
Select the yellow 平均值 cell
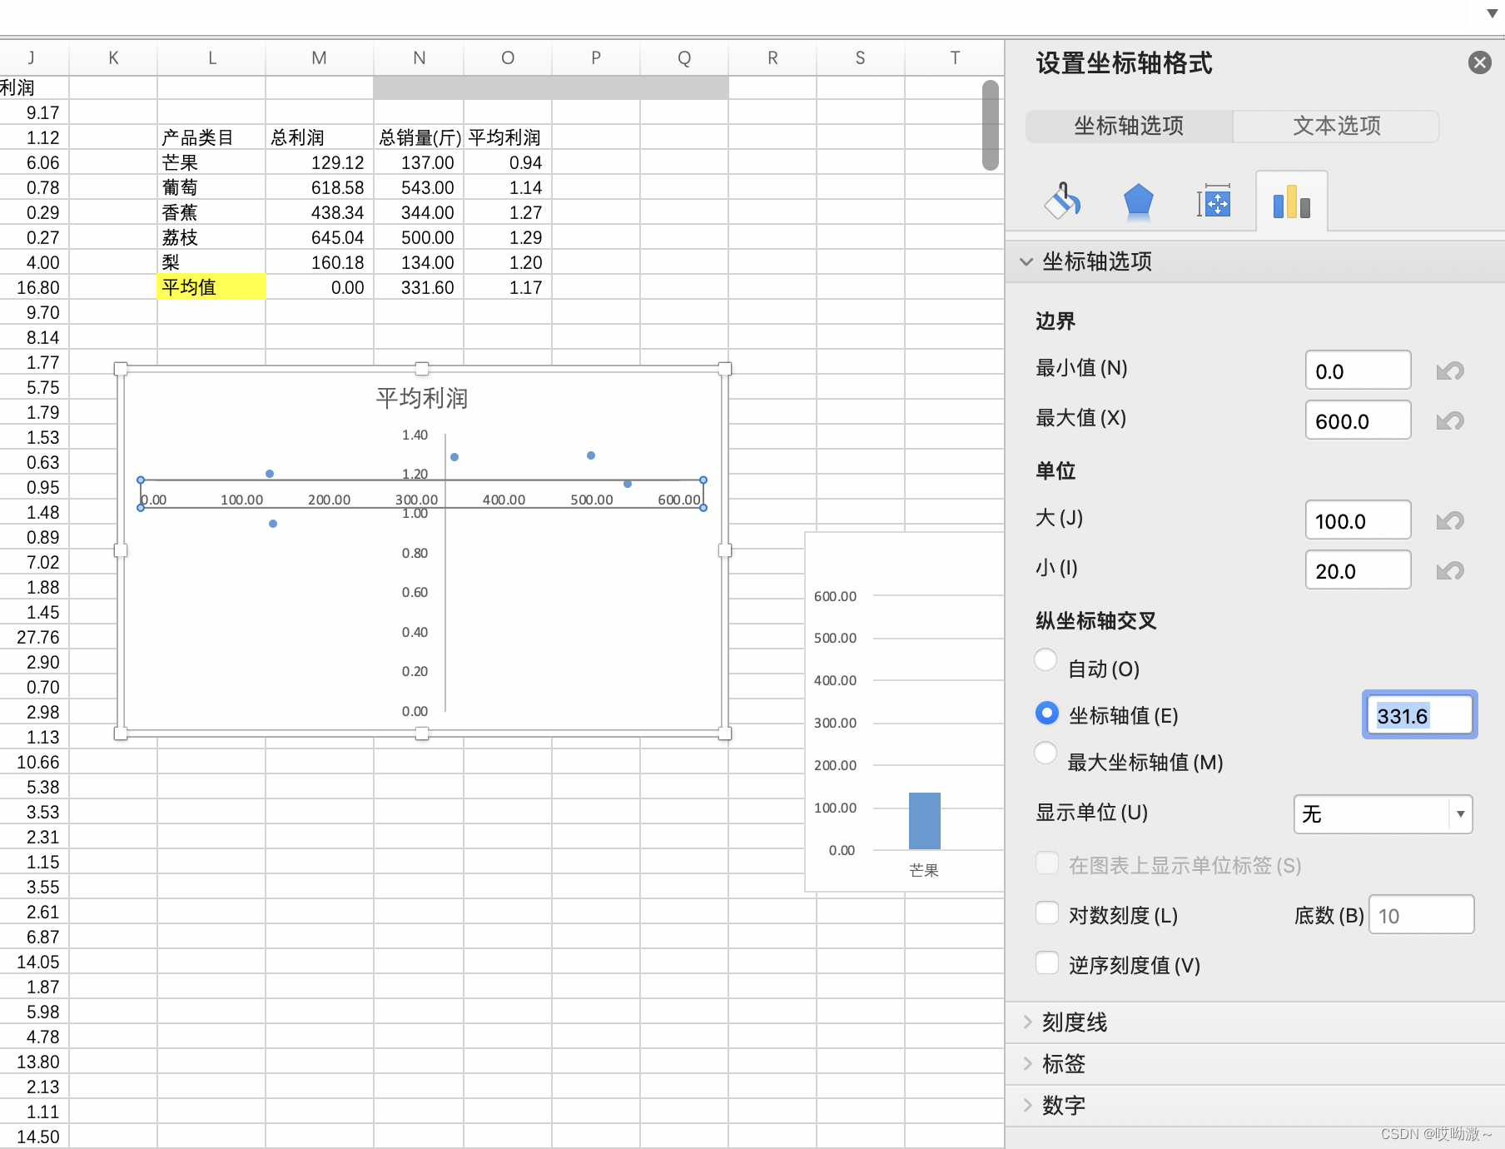(x=211, y=287)
